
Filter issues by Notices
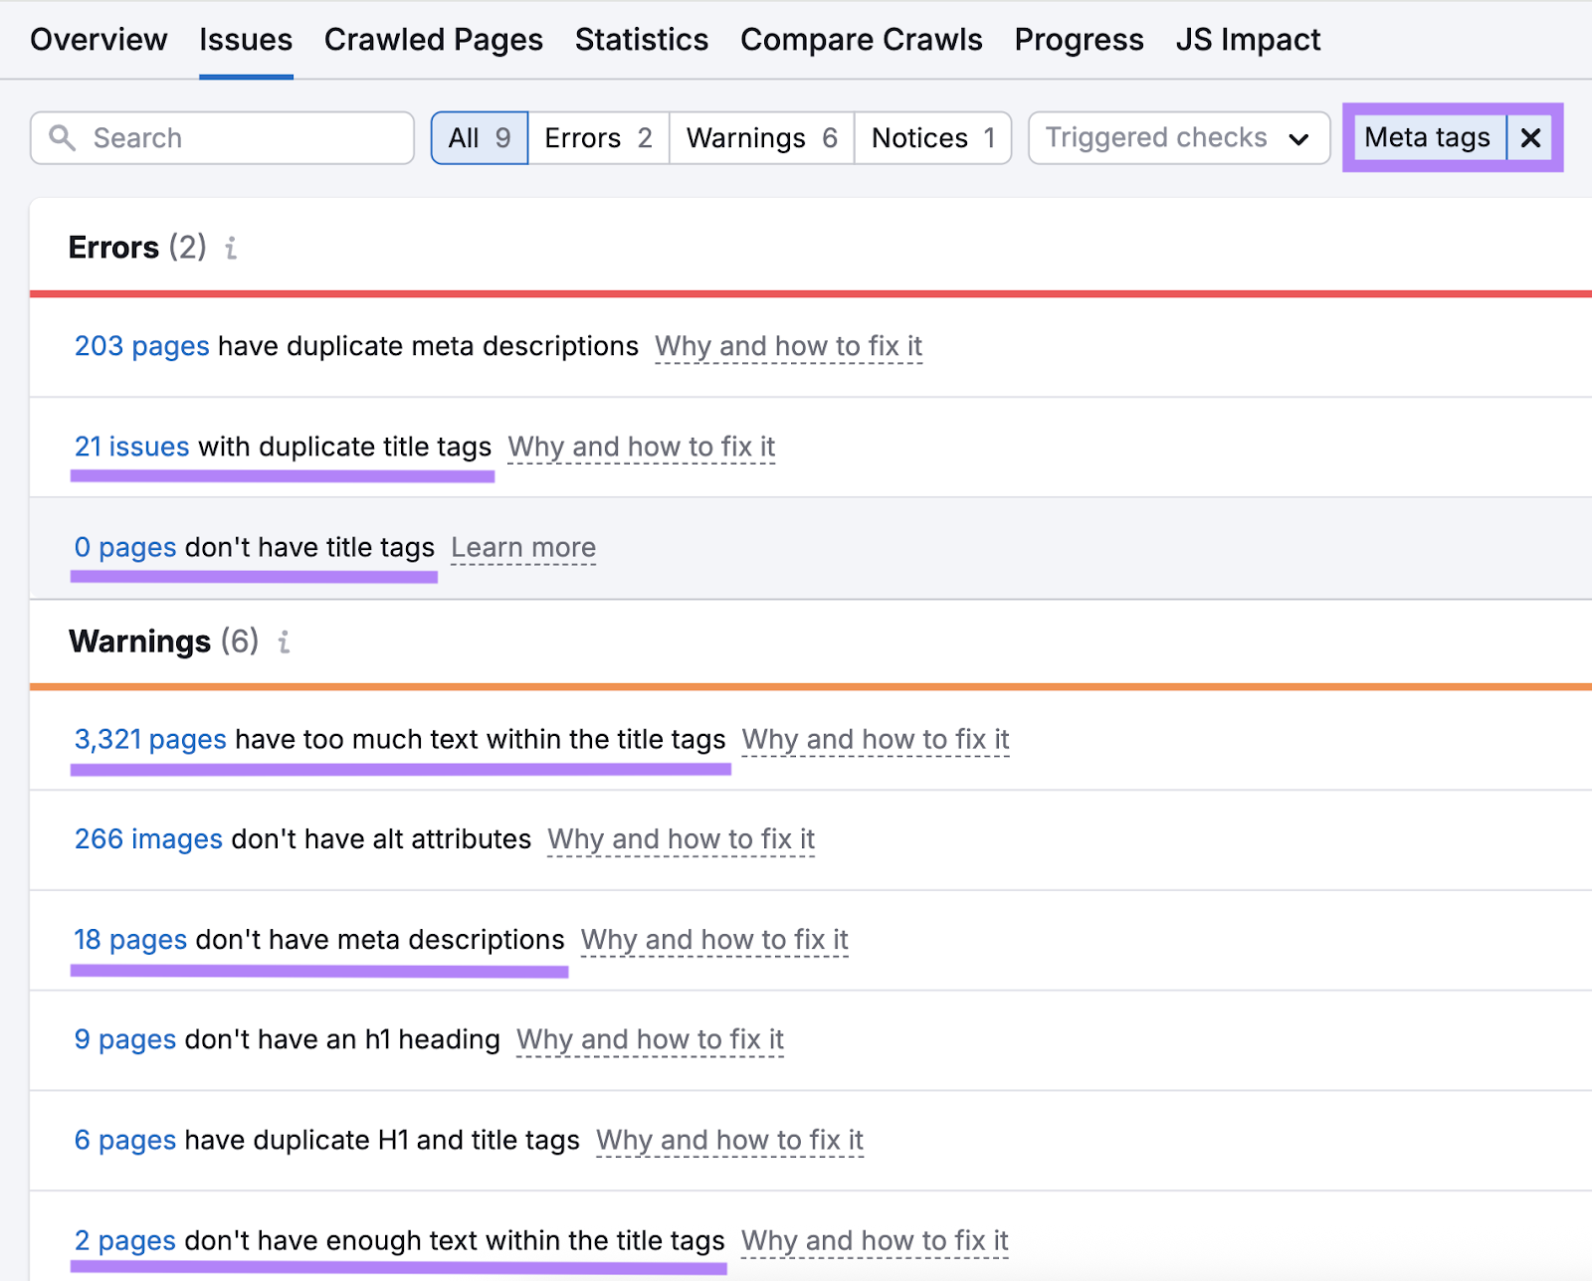[931, 138]
